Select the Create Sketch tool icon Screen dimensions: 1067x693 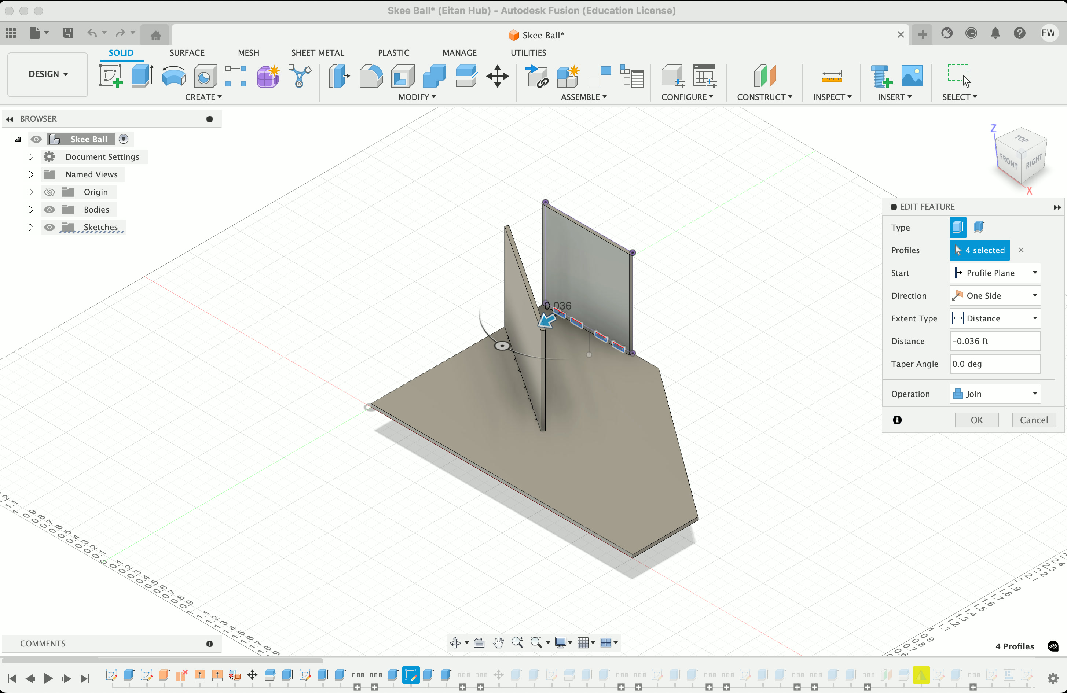point(111,76)
